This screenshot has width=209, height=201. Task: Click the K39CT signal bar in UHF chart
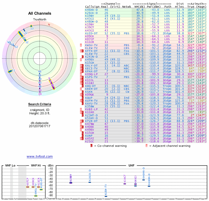pos(125,184)
